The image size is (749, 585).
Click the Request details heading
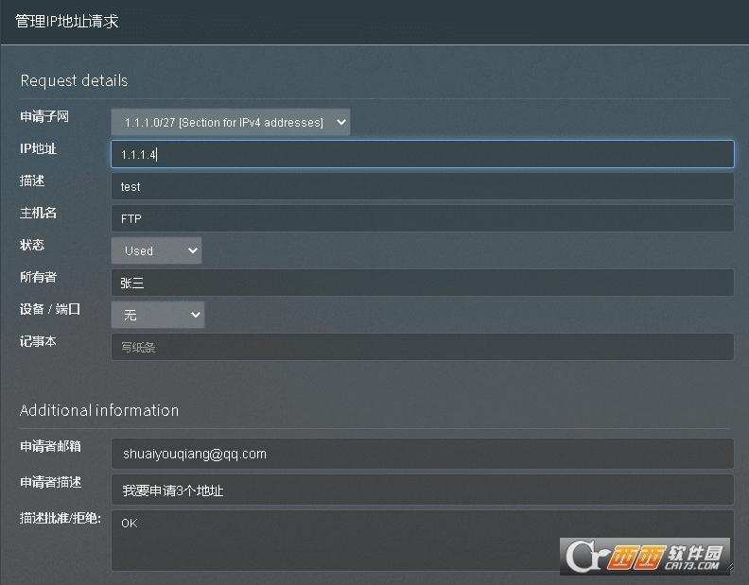click(x=74, y=80)
